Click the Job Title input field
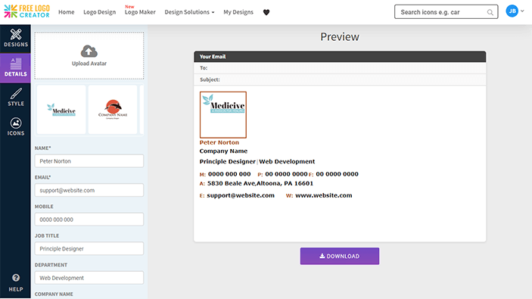Screen dimensions: 532x299 coord(89,249)
